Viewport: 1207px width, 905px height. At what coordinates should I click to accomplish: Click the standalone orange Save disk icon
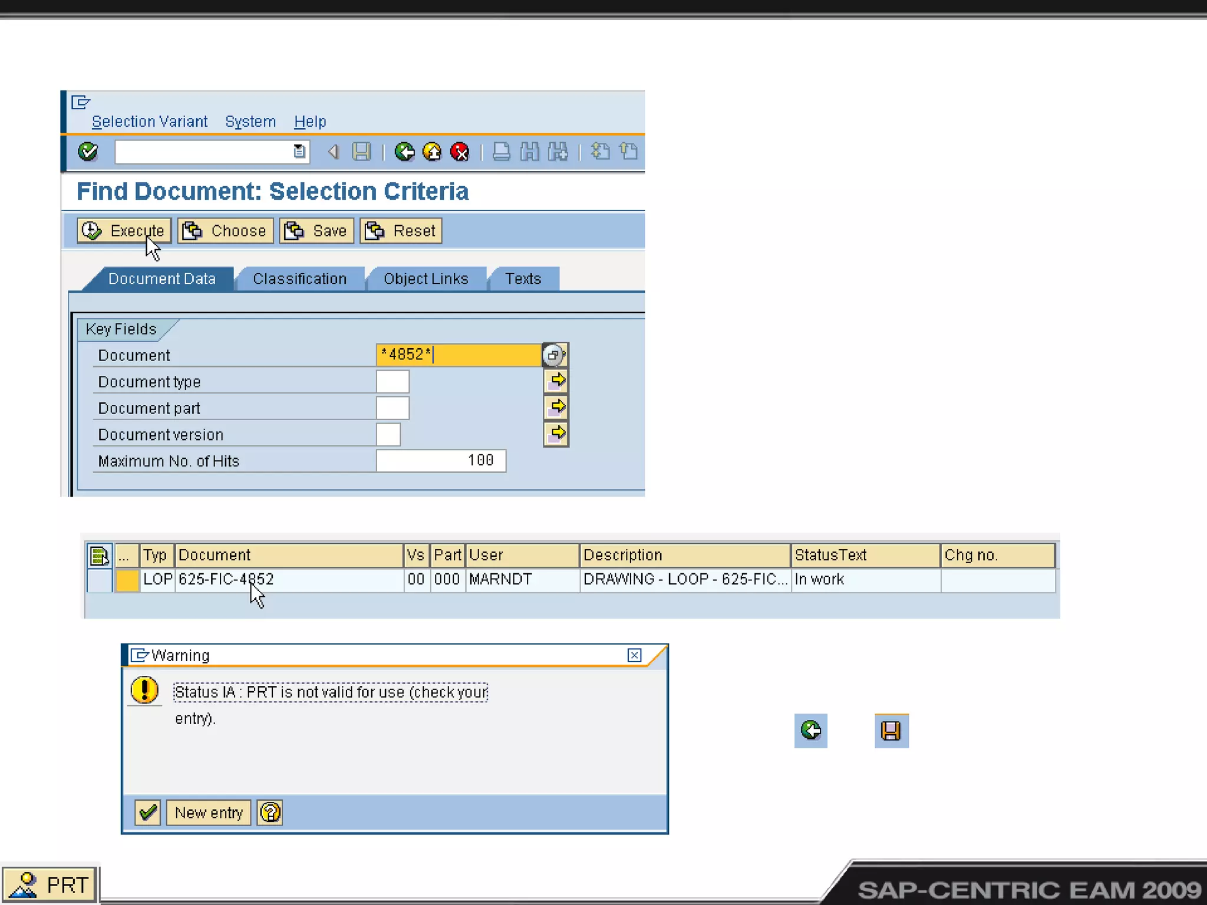coord(891,731)
